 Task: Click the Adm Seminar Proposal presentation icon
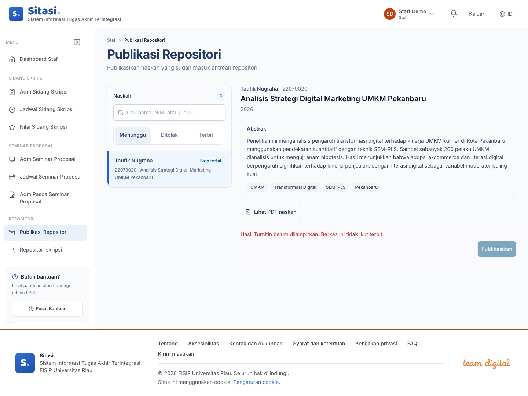(12, 159)
